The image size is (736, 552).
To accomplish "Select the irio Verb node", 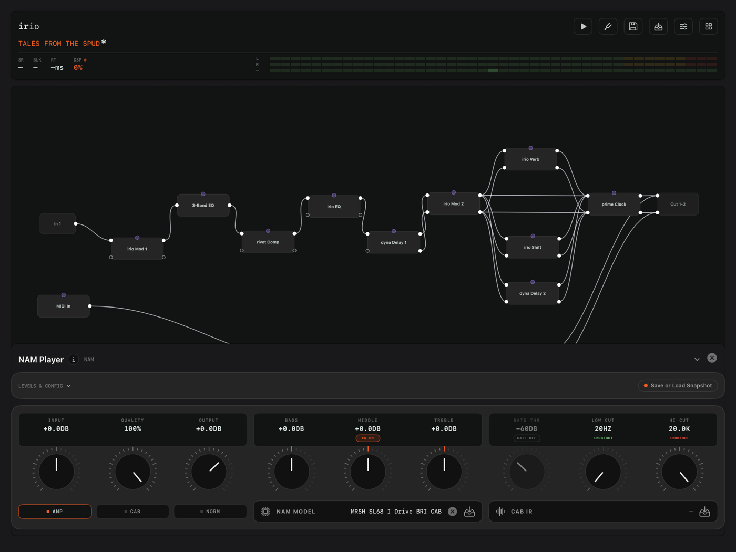I will coord(530,159).
